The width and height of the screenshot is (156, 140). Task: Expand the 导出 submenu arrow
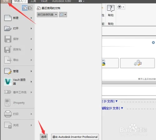coord(31,60)
